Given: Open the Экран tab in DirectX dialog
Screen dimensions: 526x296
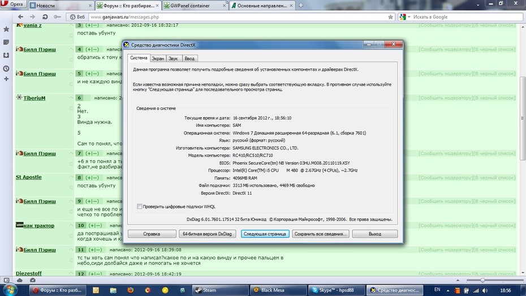Looking at the screenshot, I should (x=158, y=58).
